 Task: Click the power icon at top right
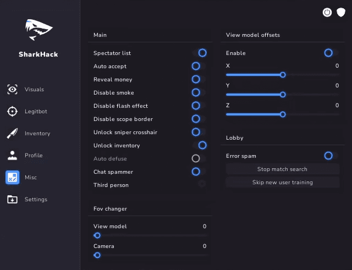[327, 12]
